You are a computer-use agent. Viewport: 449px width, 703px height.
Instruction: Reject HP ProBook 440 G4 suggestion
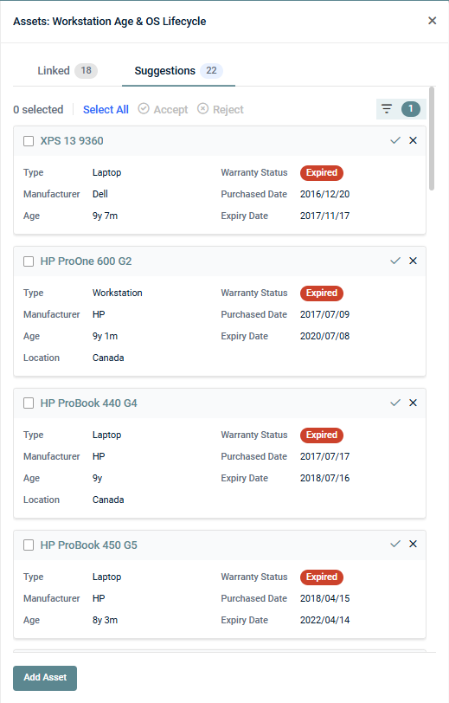tap(414, 403)
